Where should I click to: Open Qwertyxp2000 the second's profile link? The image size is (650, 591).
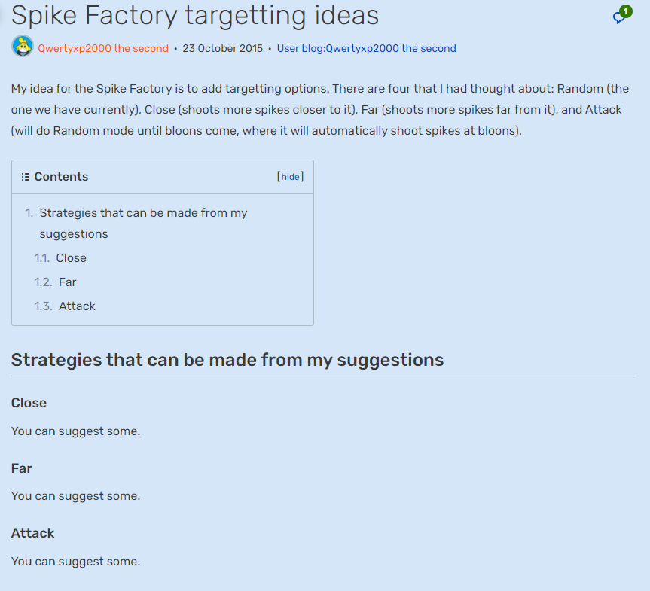coord(103,49)
